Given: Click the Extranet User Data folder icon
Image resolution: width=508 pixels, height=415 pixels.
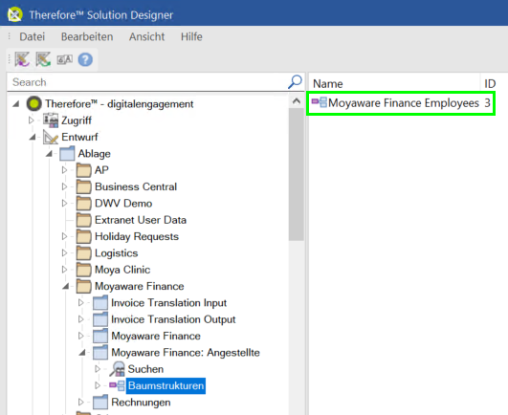Looking at the screenshot, I should [84, 220].
